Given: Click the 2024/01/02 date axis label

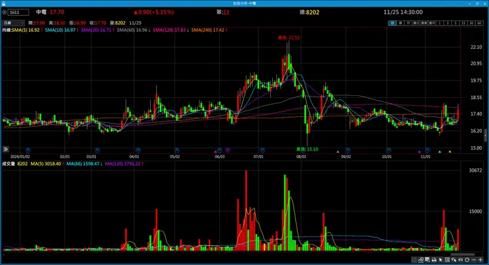Looking at the screenshot, I should [x=20, y=157].
